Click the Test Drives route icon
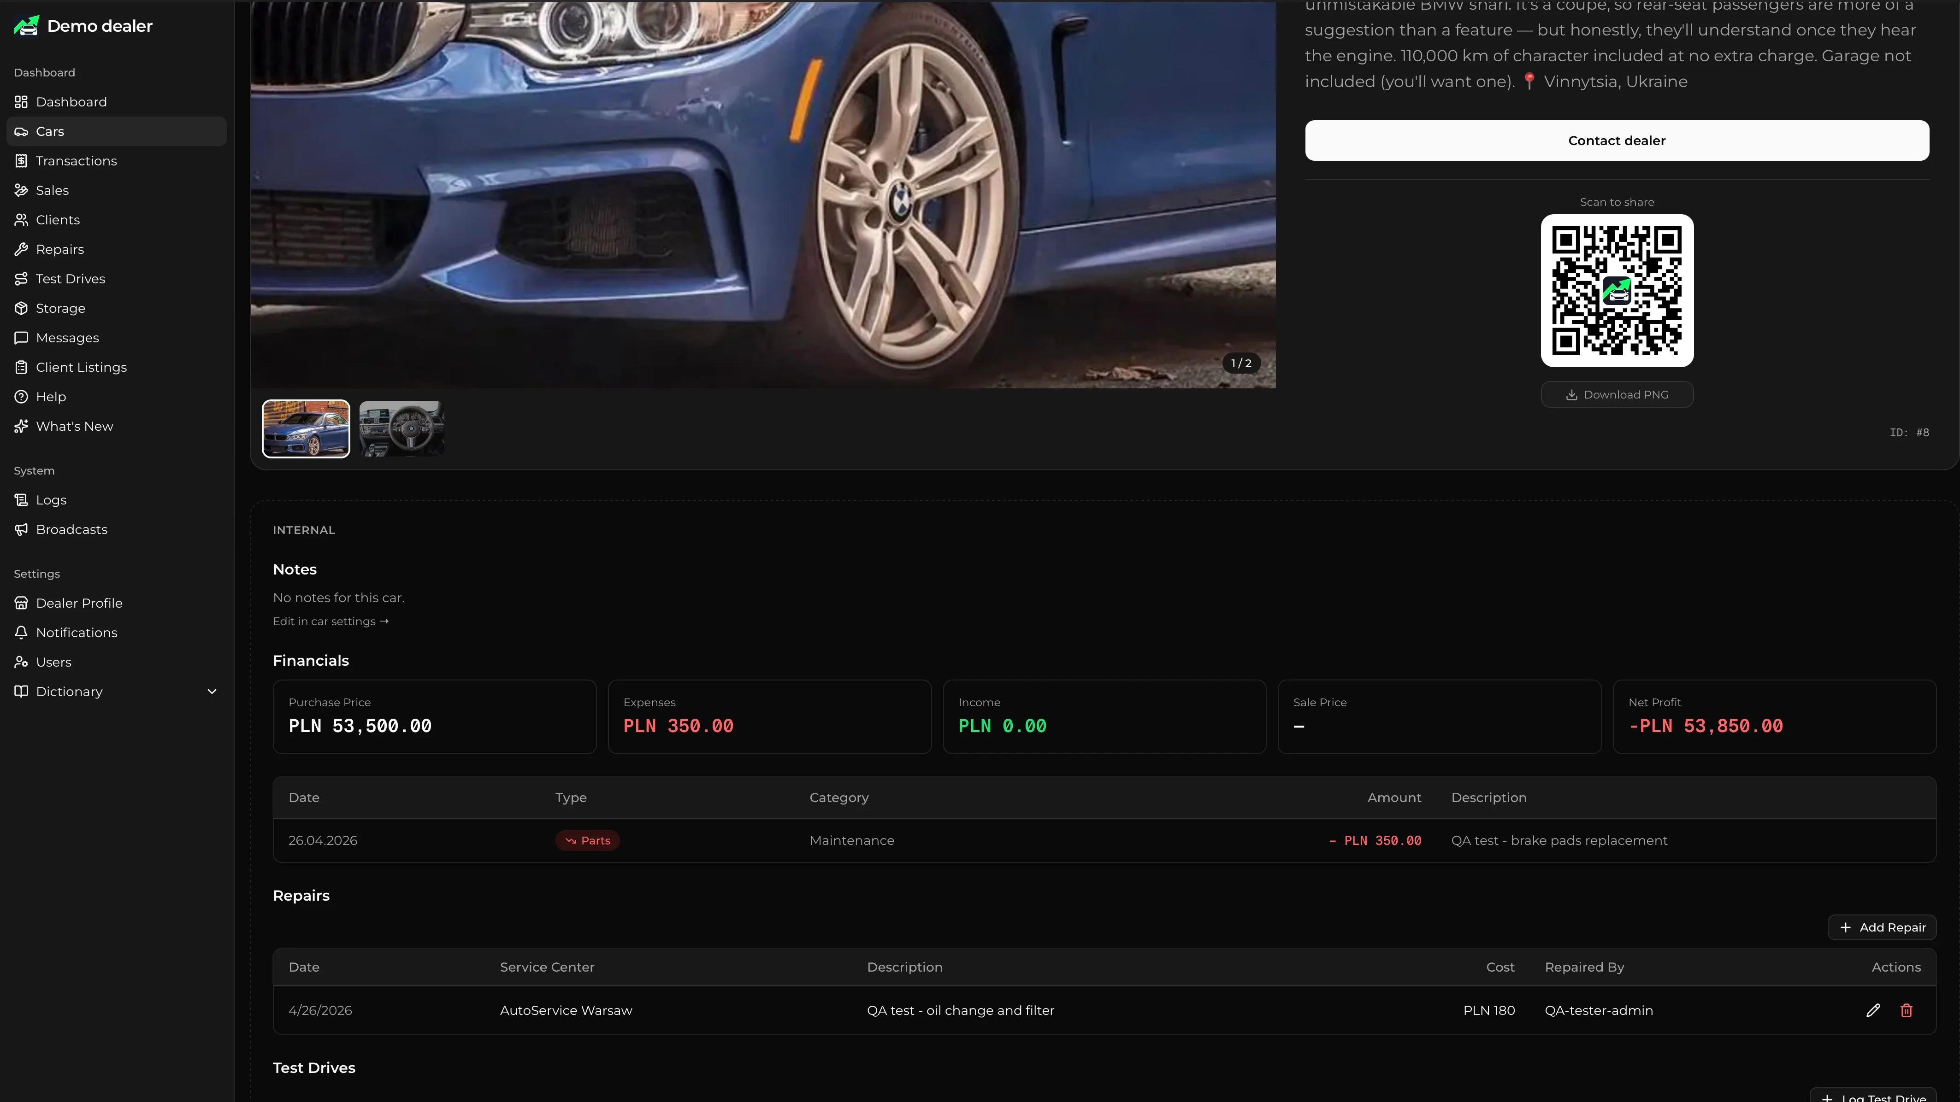 click(21, 279)
